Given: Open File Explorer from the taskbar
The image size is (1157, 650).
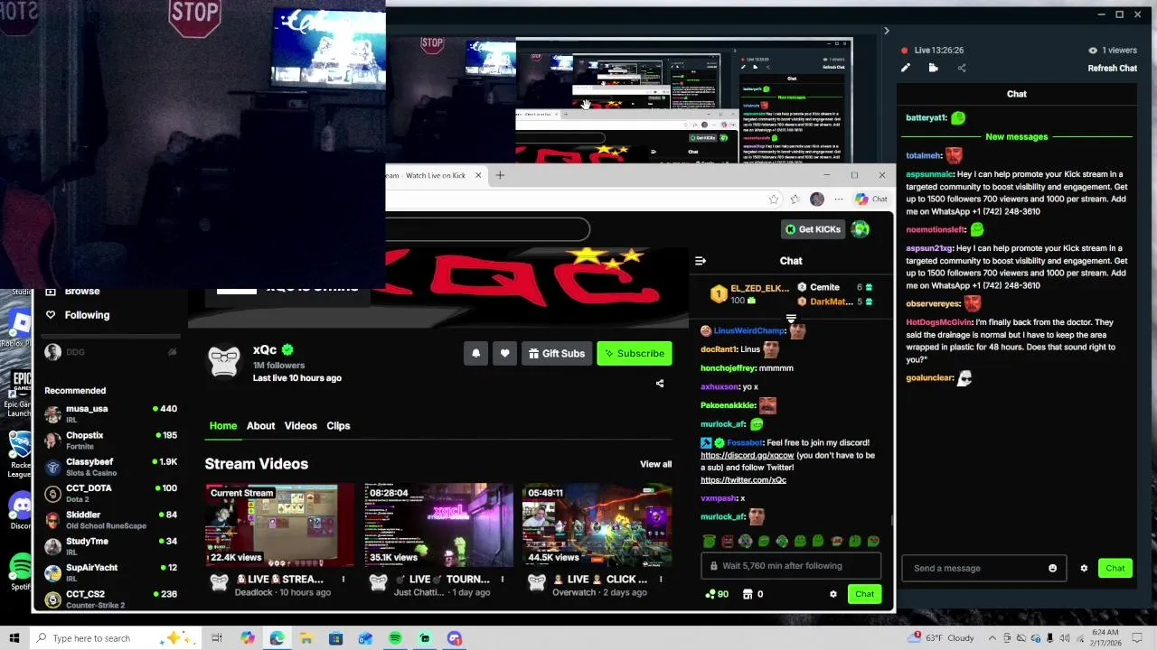Looking at the screenshot, I should tap(306, 638).
